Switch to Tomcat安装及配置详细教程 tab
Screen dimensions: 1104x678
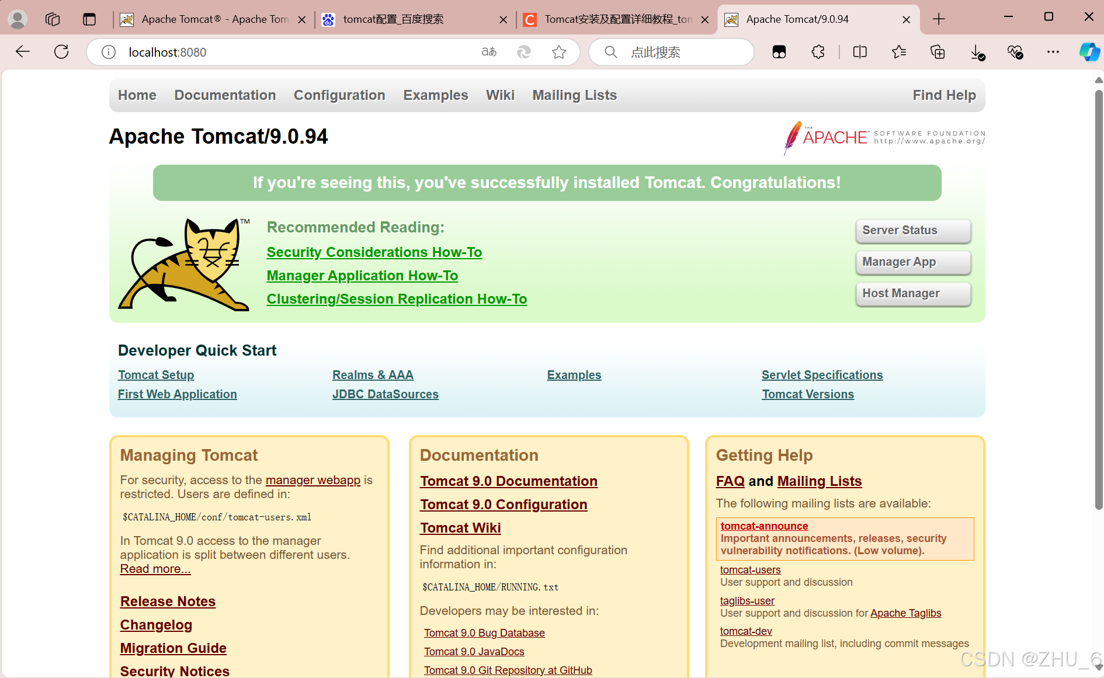pos(616,19)
